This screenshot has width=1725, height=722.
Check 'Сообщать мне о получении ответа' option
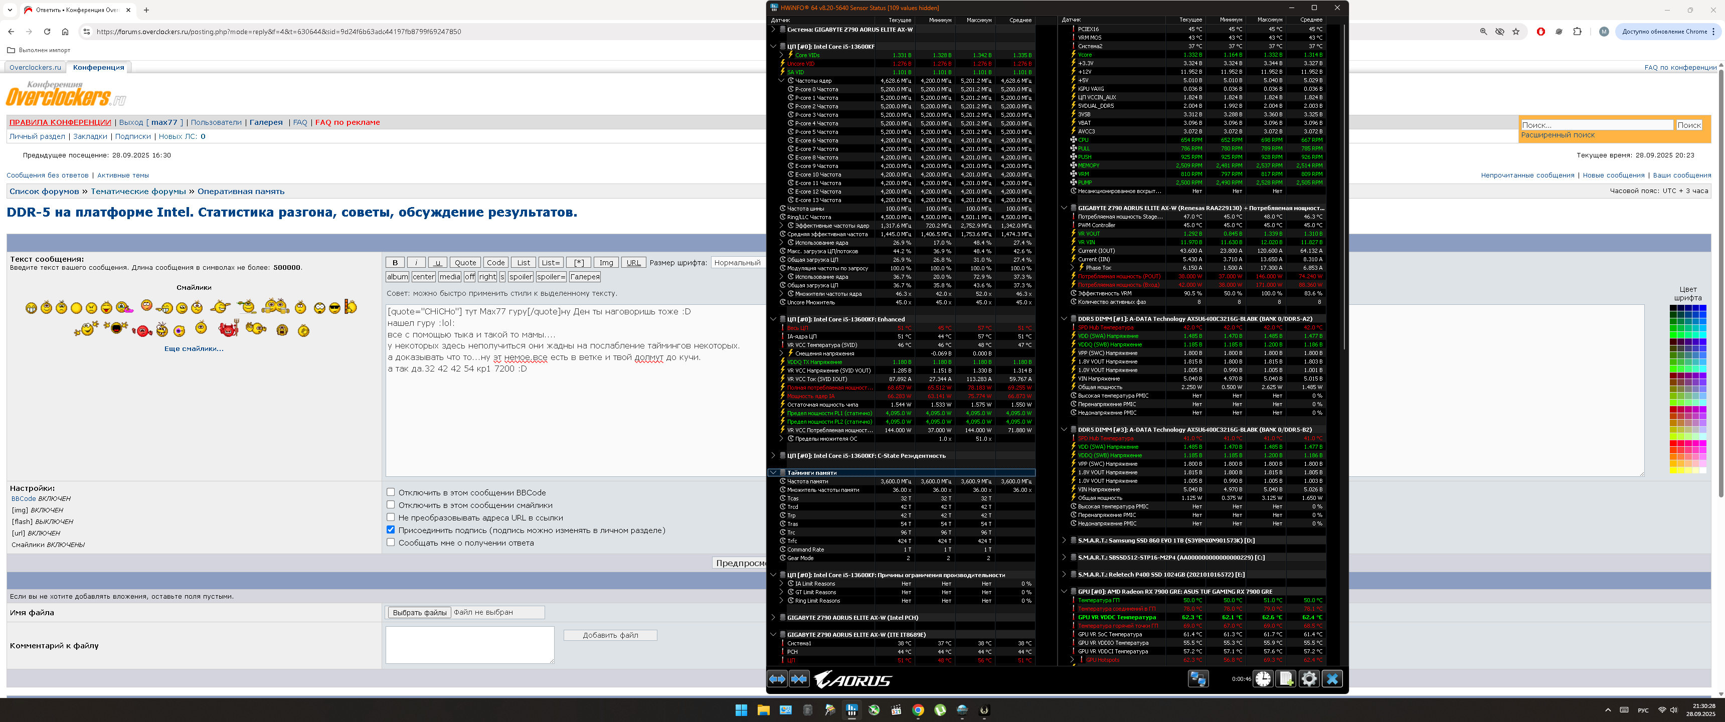pos(391,543)
